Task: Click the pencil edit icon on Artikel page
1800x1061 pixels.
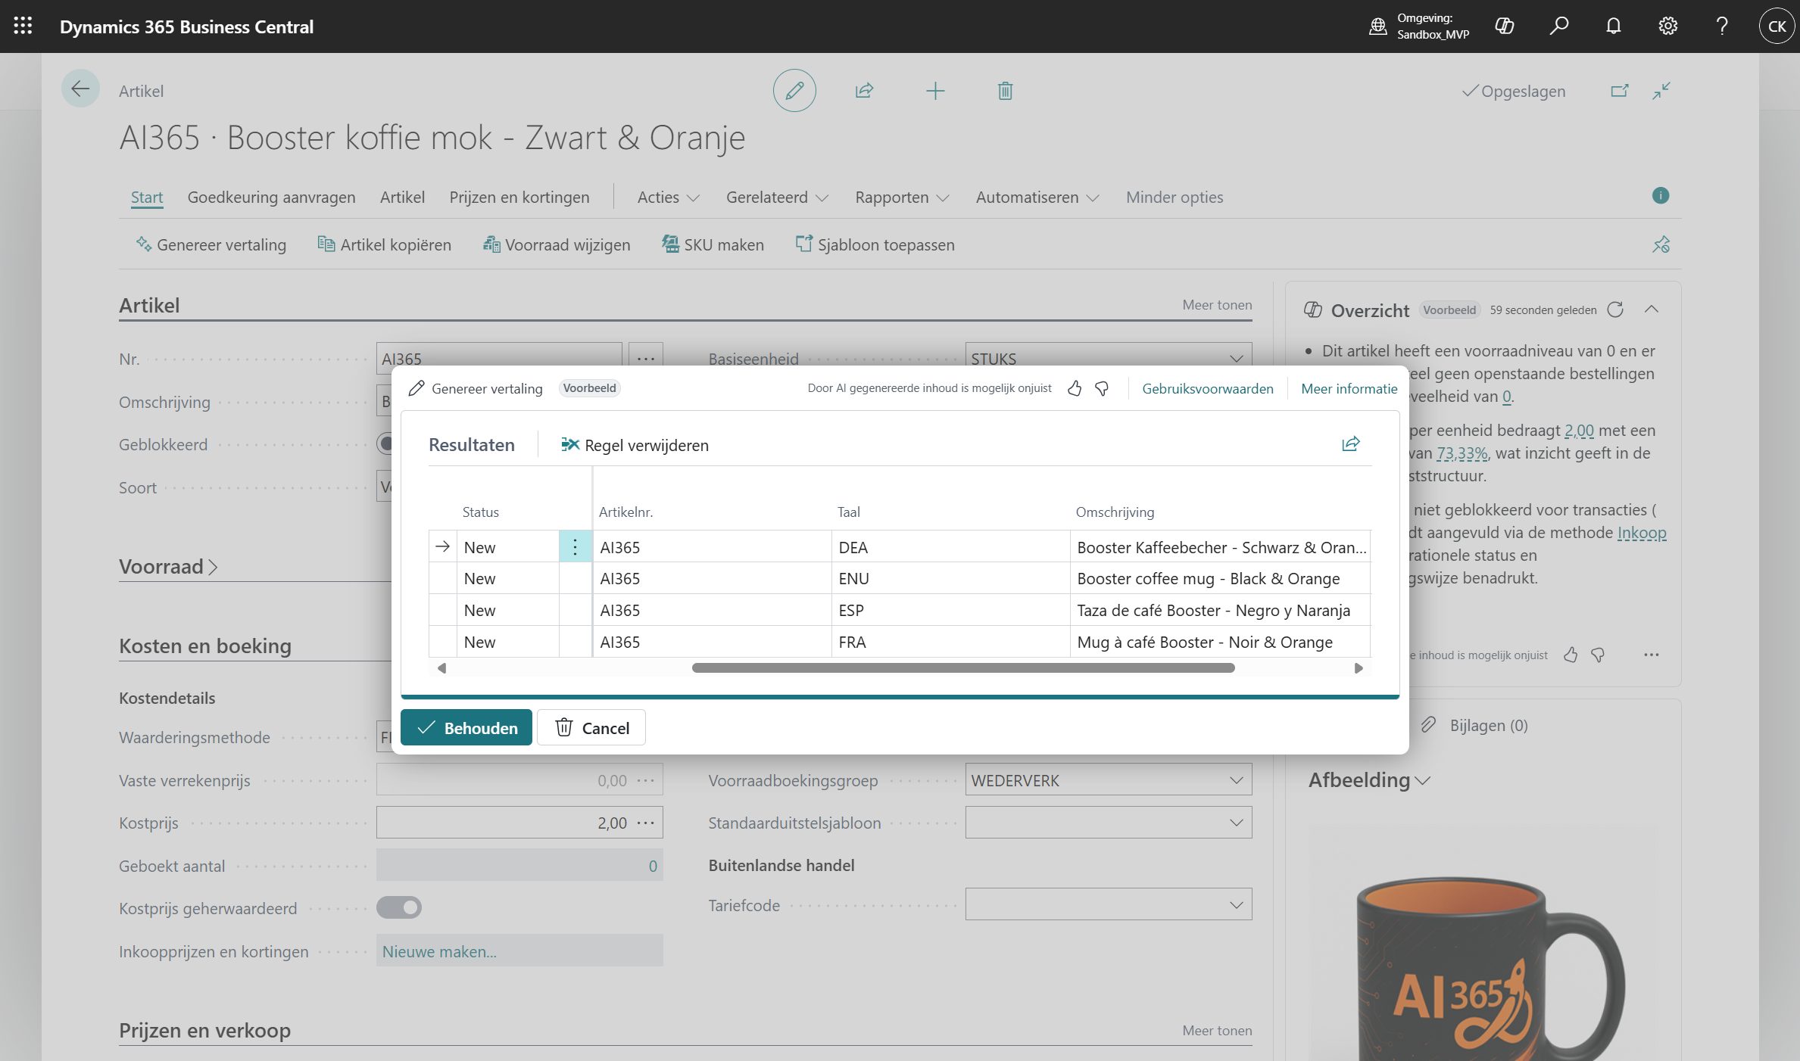Action: (x=794, y=91)
